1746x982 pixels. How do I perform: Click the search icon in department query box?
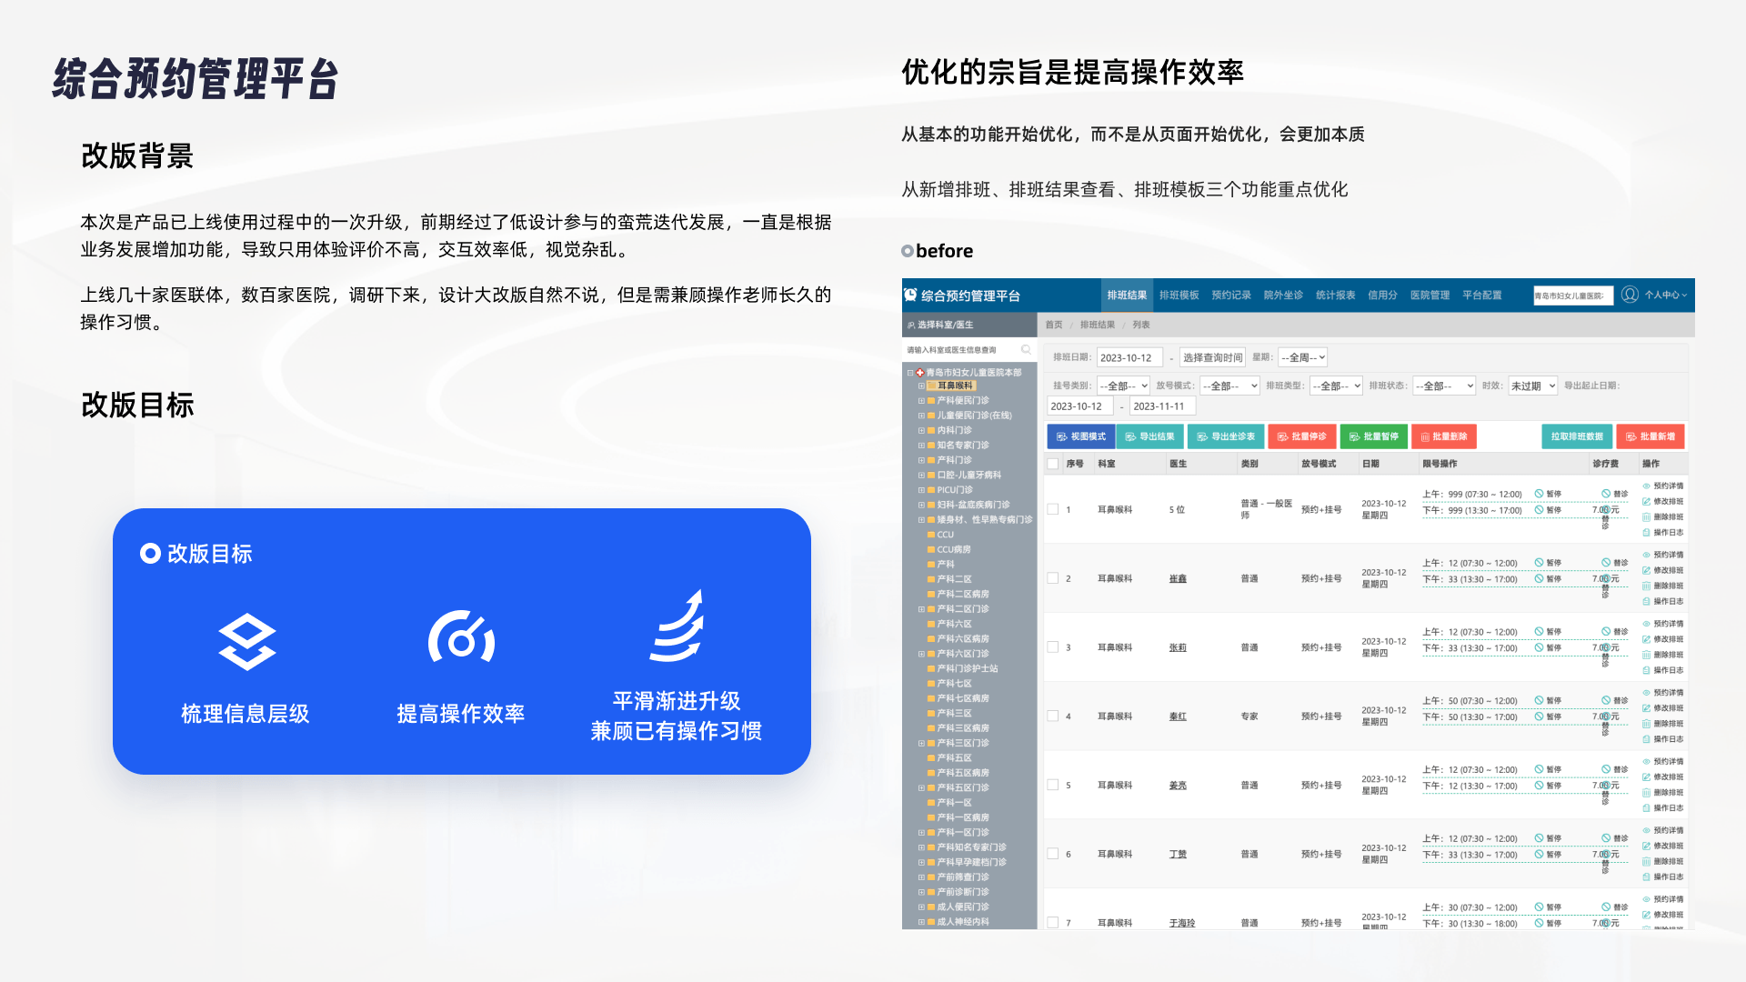click(1026, 350)
